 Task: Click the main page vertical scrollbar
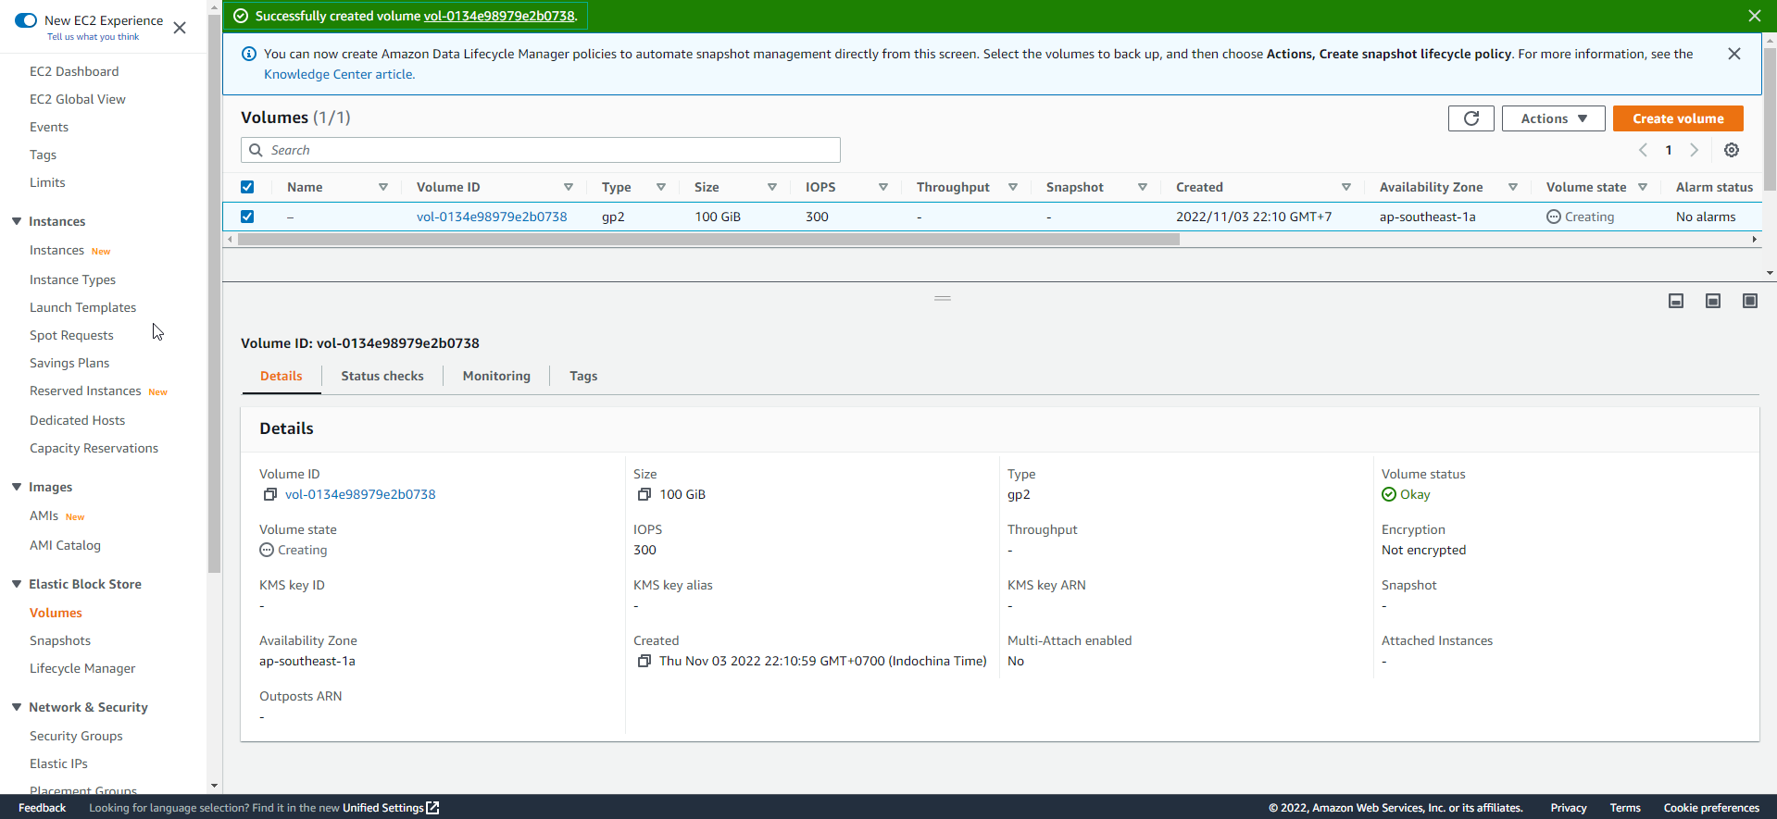click(1771, 118)
